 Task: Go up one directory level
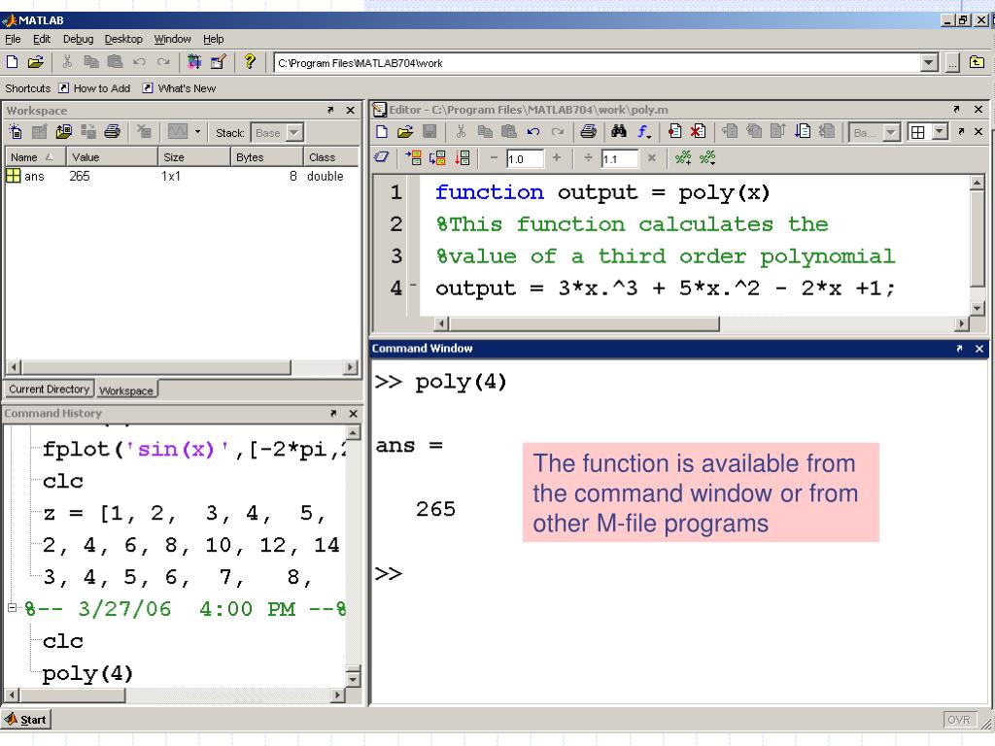(977, 62)
